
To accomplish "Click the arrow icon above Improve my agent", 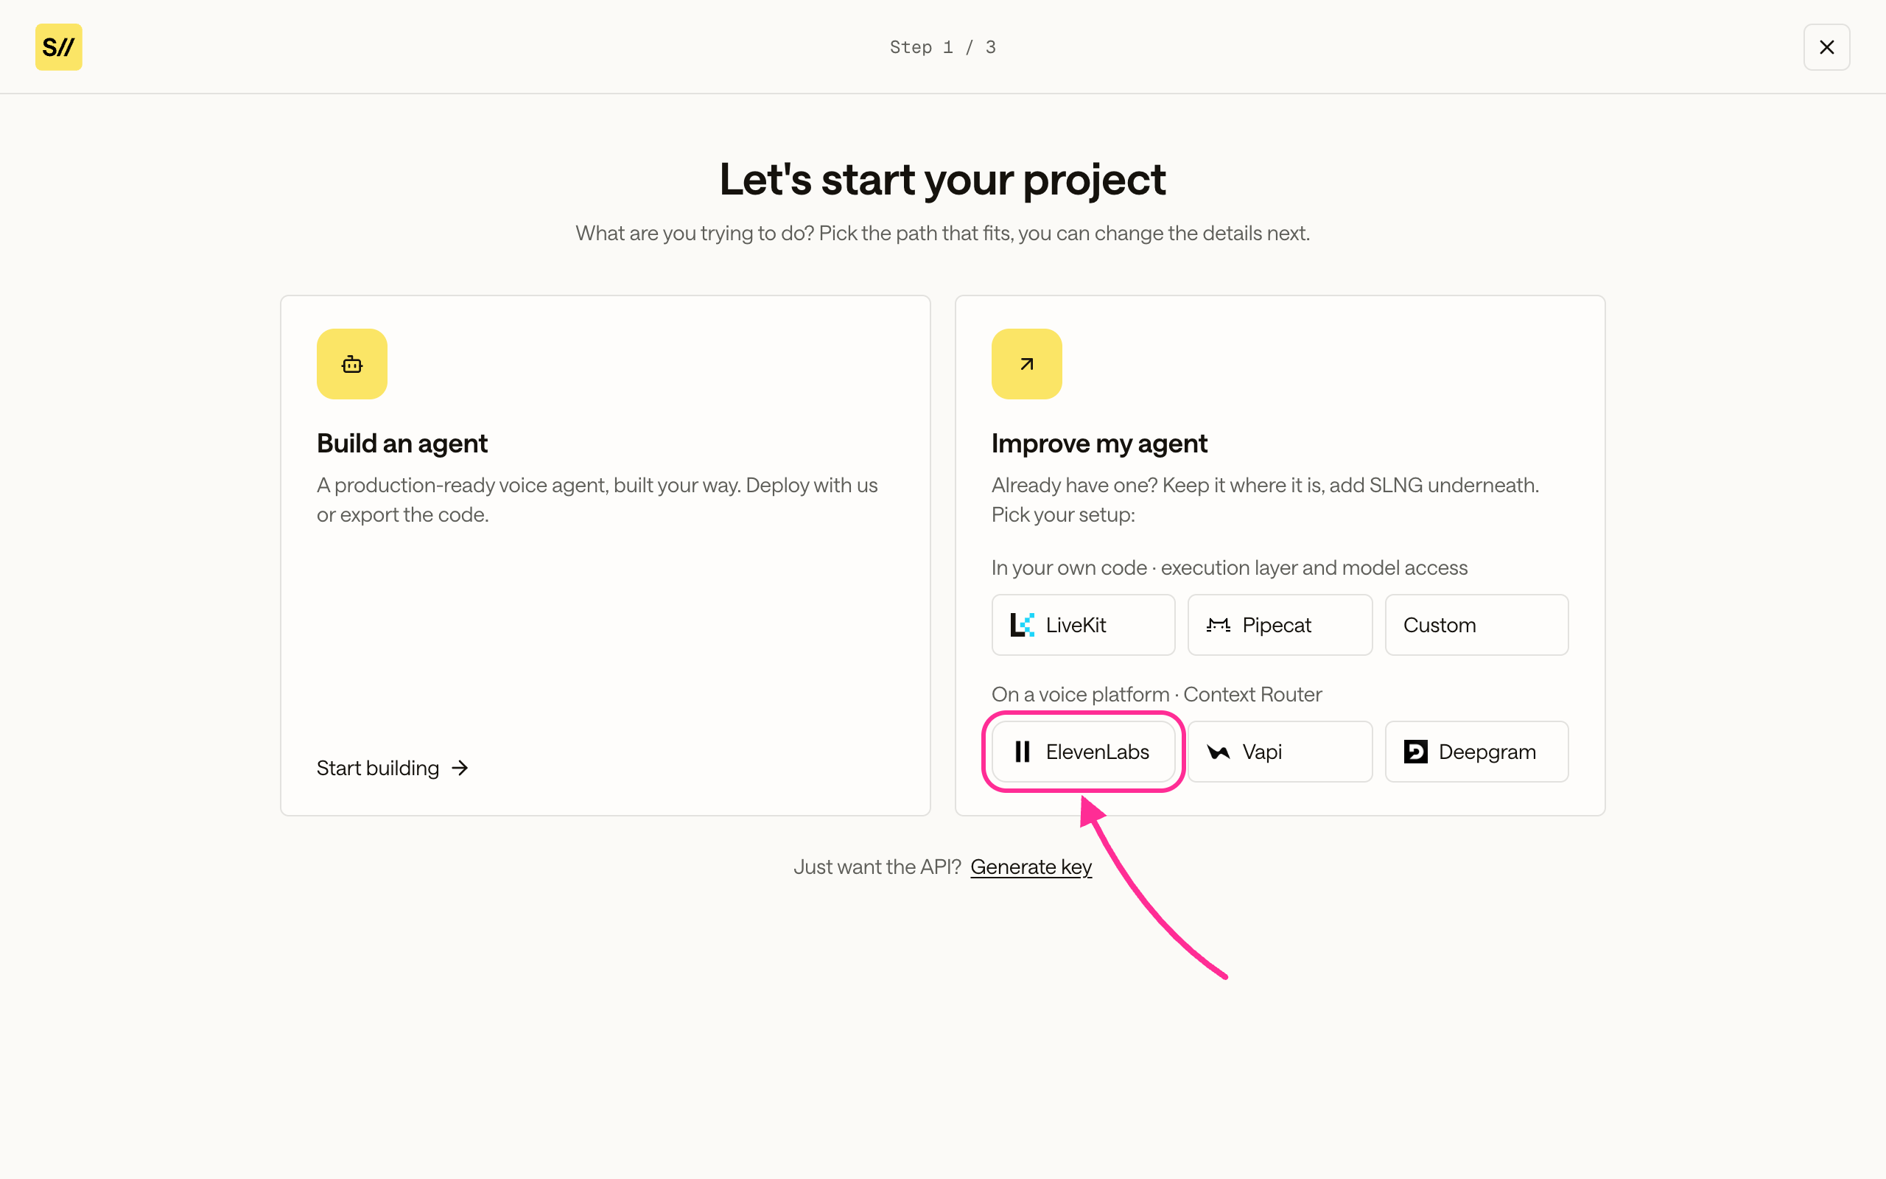I will click(1026, 364).
